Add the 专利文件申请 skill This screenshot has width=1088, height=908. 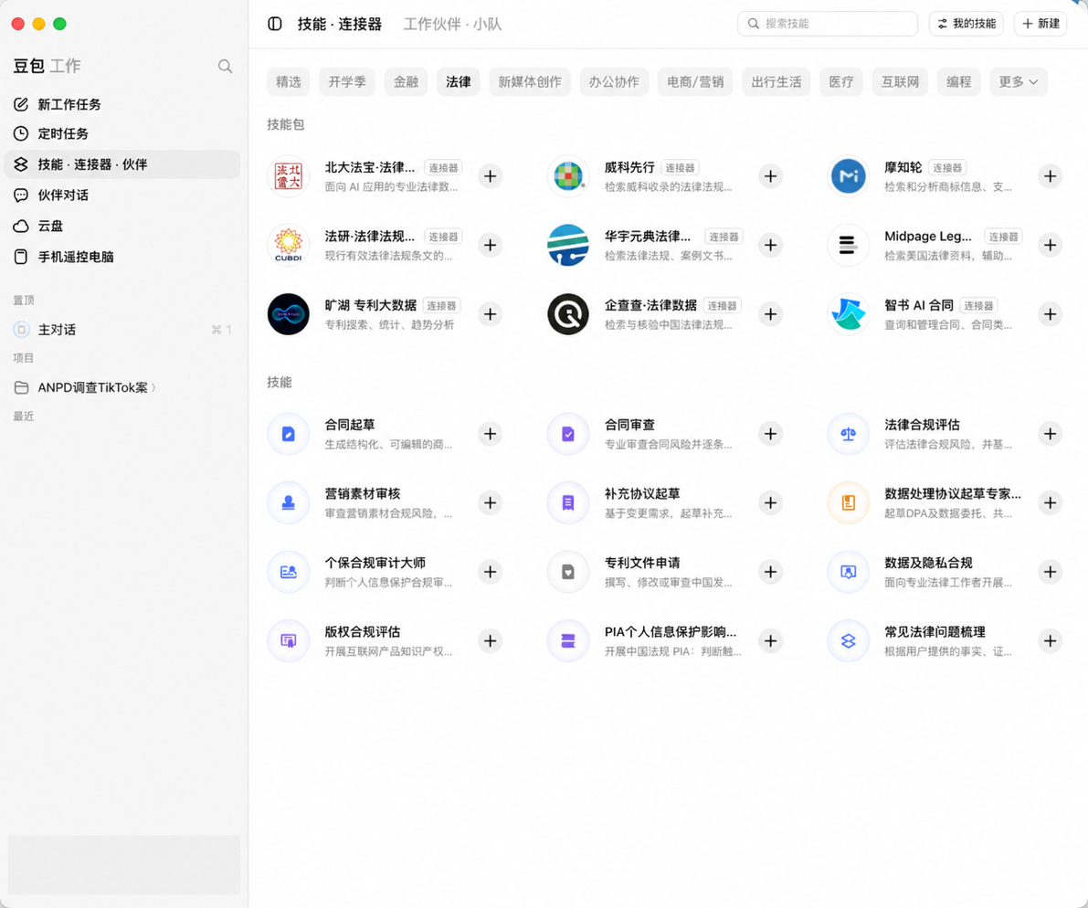tap(770, 572)
